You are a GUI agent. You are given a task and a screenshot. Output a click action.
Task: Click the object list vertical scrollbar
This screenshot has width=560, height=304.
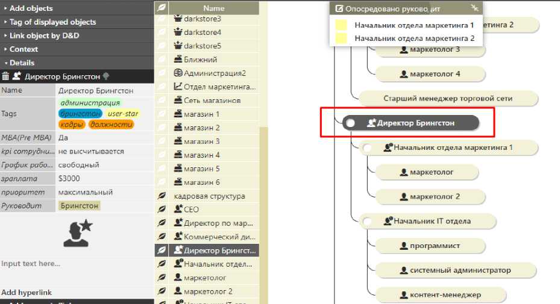pos(263,214)
